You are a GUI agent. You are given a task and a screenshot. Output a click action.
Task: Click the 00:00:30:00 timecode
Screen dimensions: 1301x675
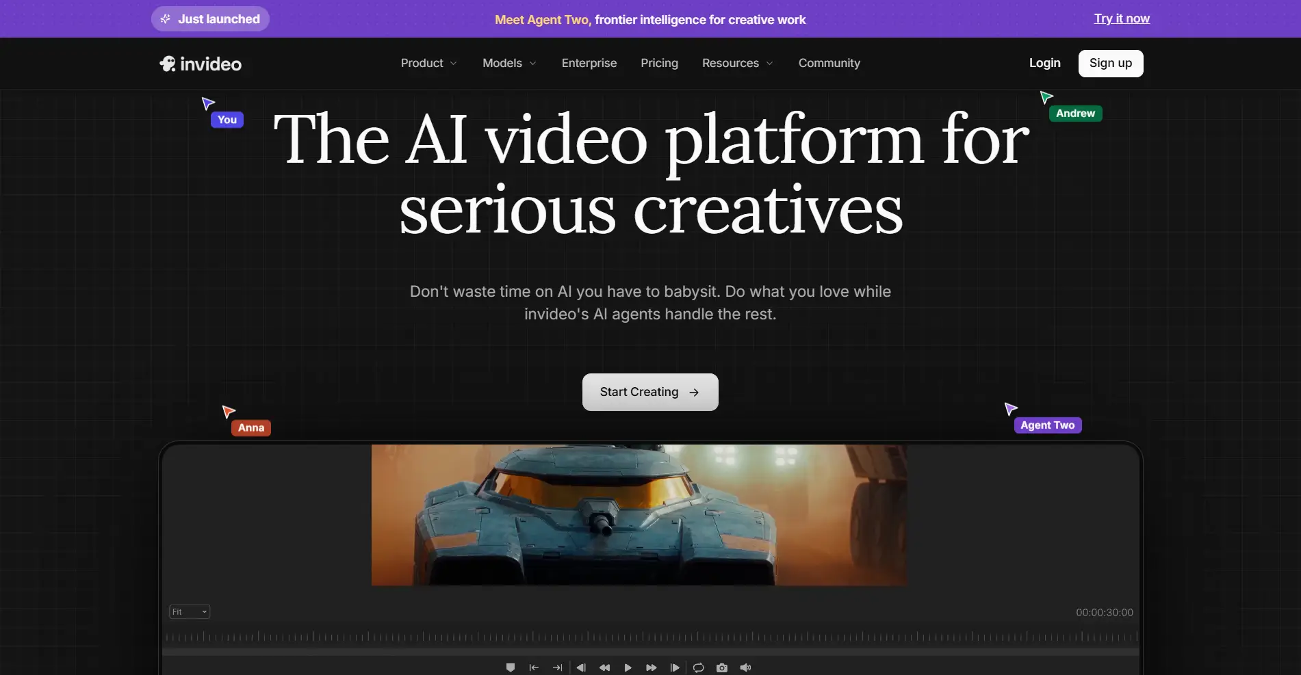(1104, 613)
